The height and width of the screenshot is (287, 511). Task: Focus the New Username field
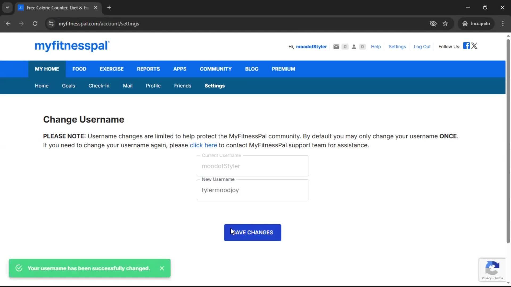coord(253,190)
